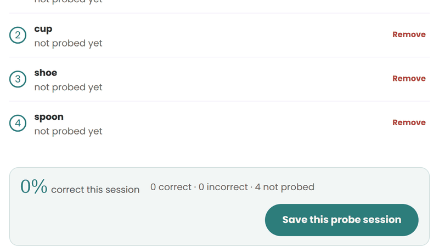Remove the cup word from the list

(409, 34)
